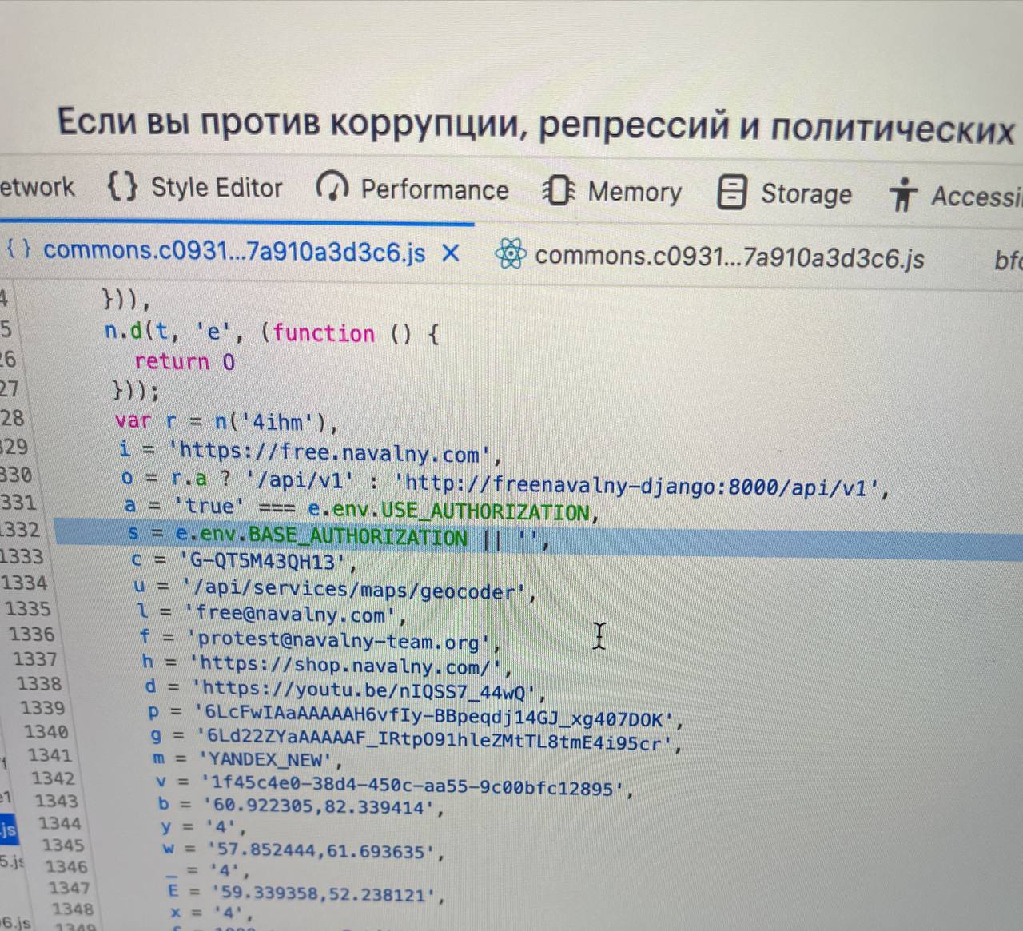Switch to the Network tab
The image size is (1023, 931).
coord(37,187)
